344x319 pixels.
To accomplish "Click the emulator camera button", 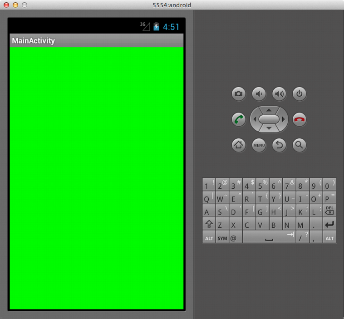I will pyautogui.click(x=239, y=94).
